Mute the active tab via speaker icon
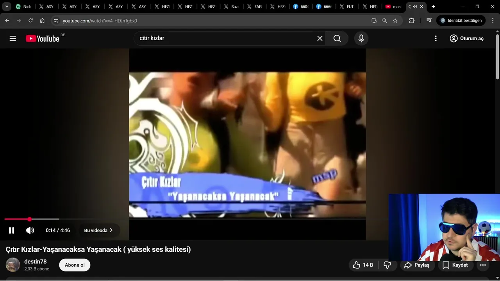500x281 pixels. (x=415, y=7)
